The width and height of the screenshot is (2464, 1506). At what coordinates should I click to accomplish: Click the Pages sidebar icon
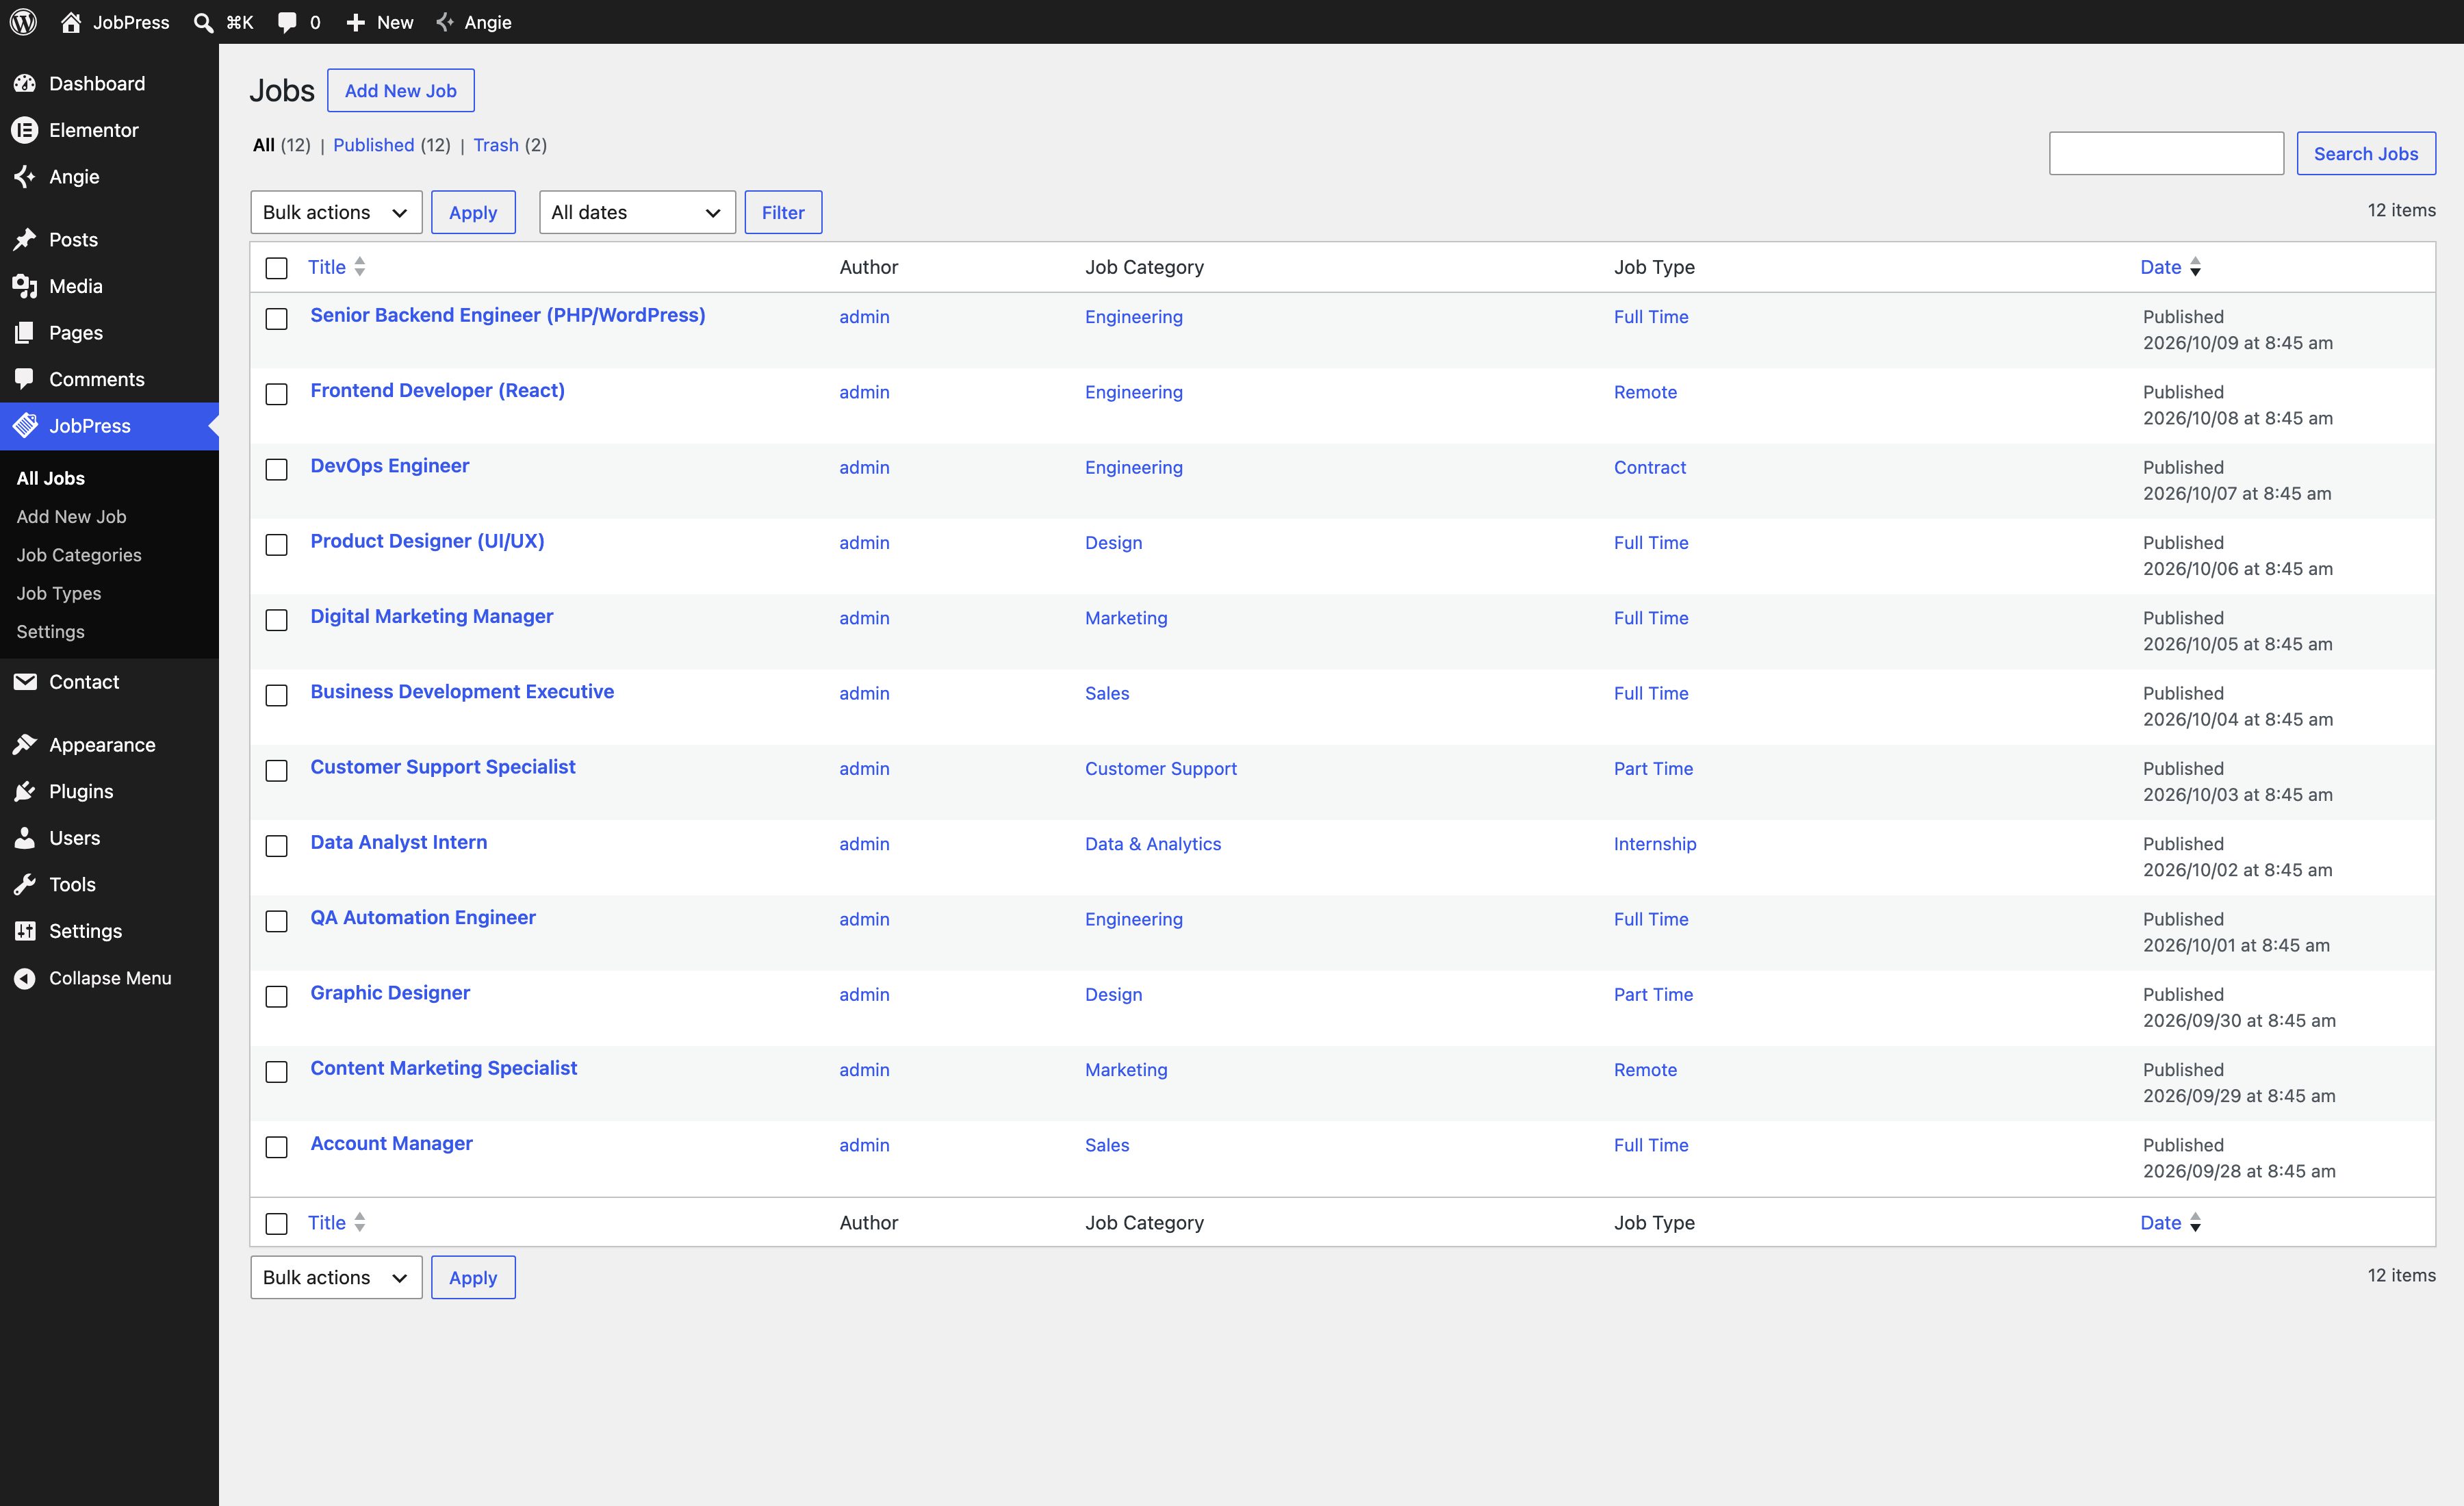point(25,333)
